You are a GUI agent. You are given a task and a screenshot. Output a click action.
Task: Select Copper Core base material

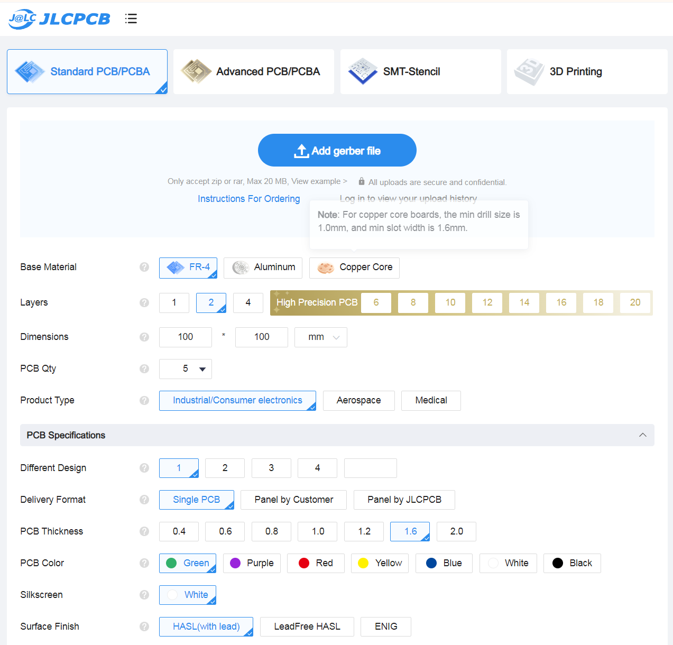pos(354,268)
